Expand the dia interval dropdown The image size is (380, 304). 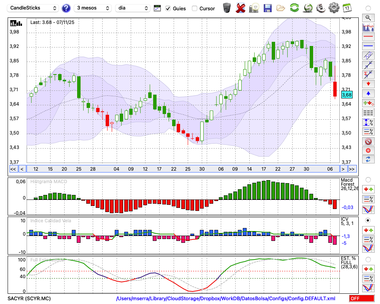point(133,8)
